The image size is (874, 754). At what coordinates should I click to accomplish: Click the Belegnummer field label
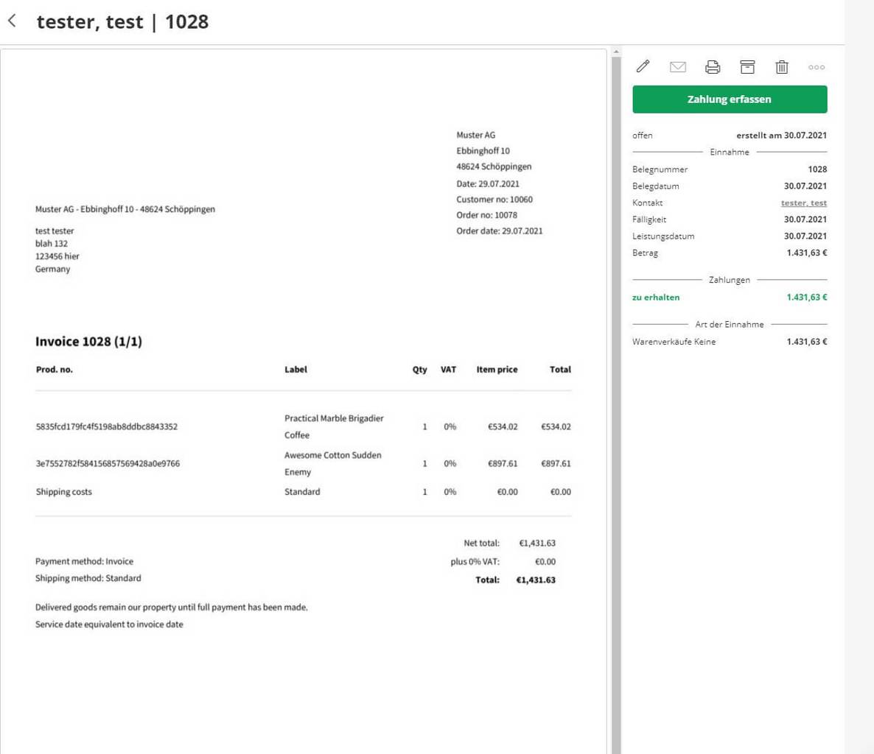(x=660, y=169)
